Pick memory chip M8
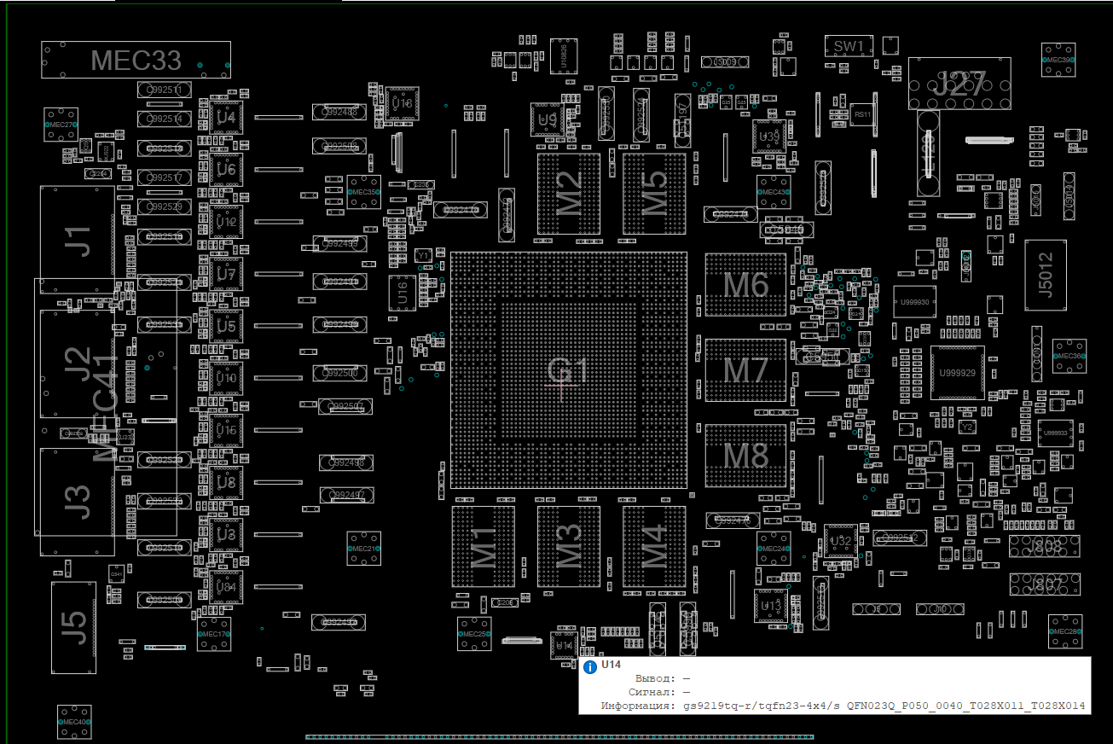1113x744 pixels. point(745,456)
